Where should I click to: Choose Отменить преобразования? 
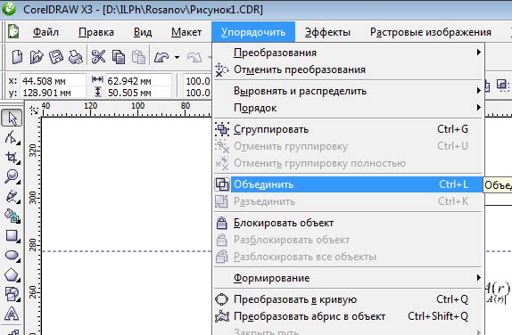[348, 69]
